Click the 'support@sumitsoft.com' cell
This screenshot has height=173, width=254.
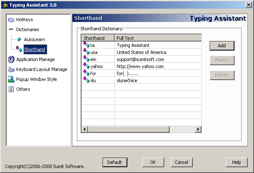[158, 59]
